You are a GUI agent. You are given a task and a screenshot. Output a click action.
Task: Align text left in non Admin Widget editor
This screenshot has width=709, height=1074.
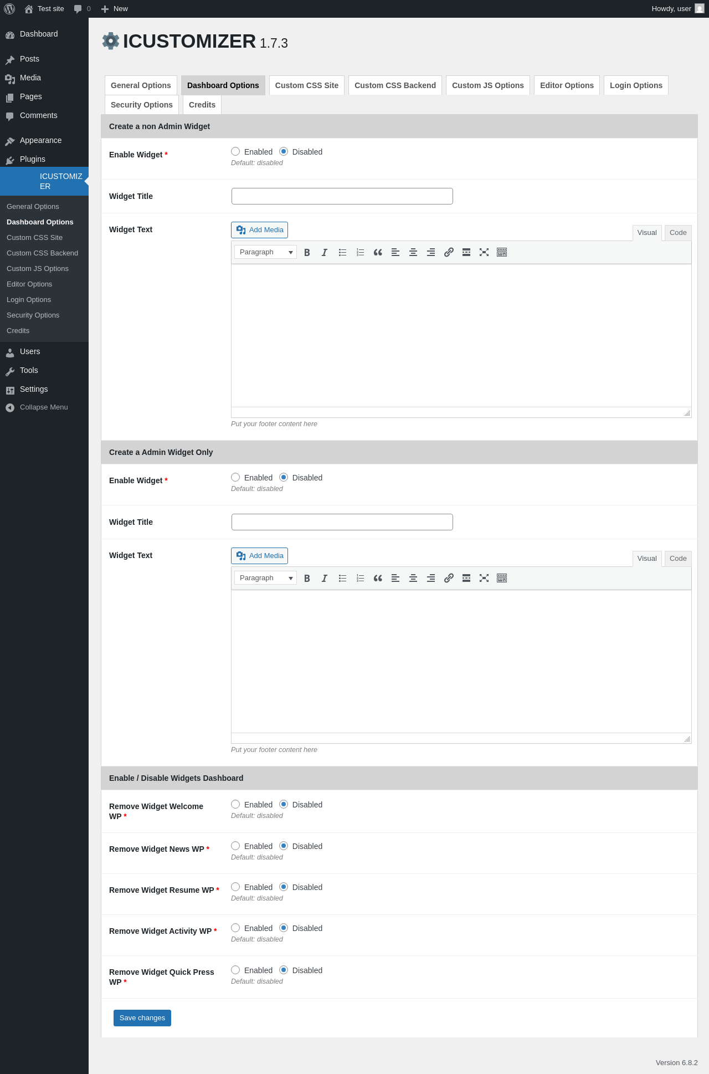[395, 252]
